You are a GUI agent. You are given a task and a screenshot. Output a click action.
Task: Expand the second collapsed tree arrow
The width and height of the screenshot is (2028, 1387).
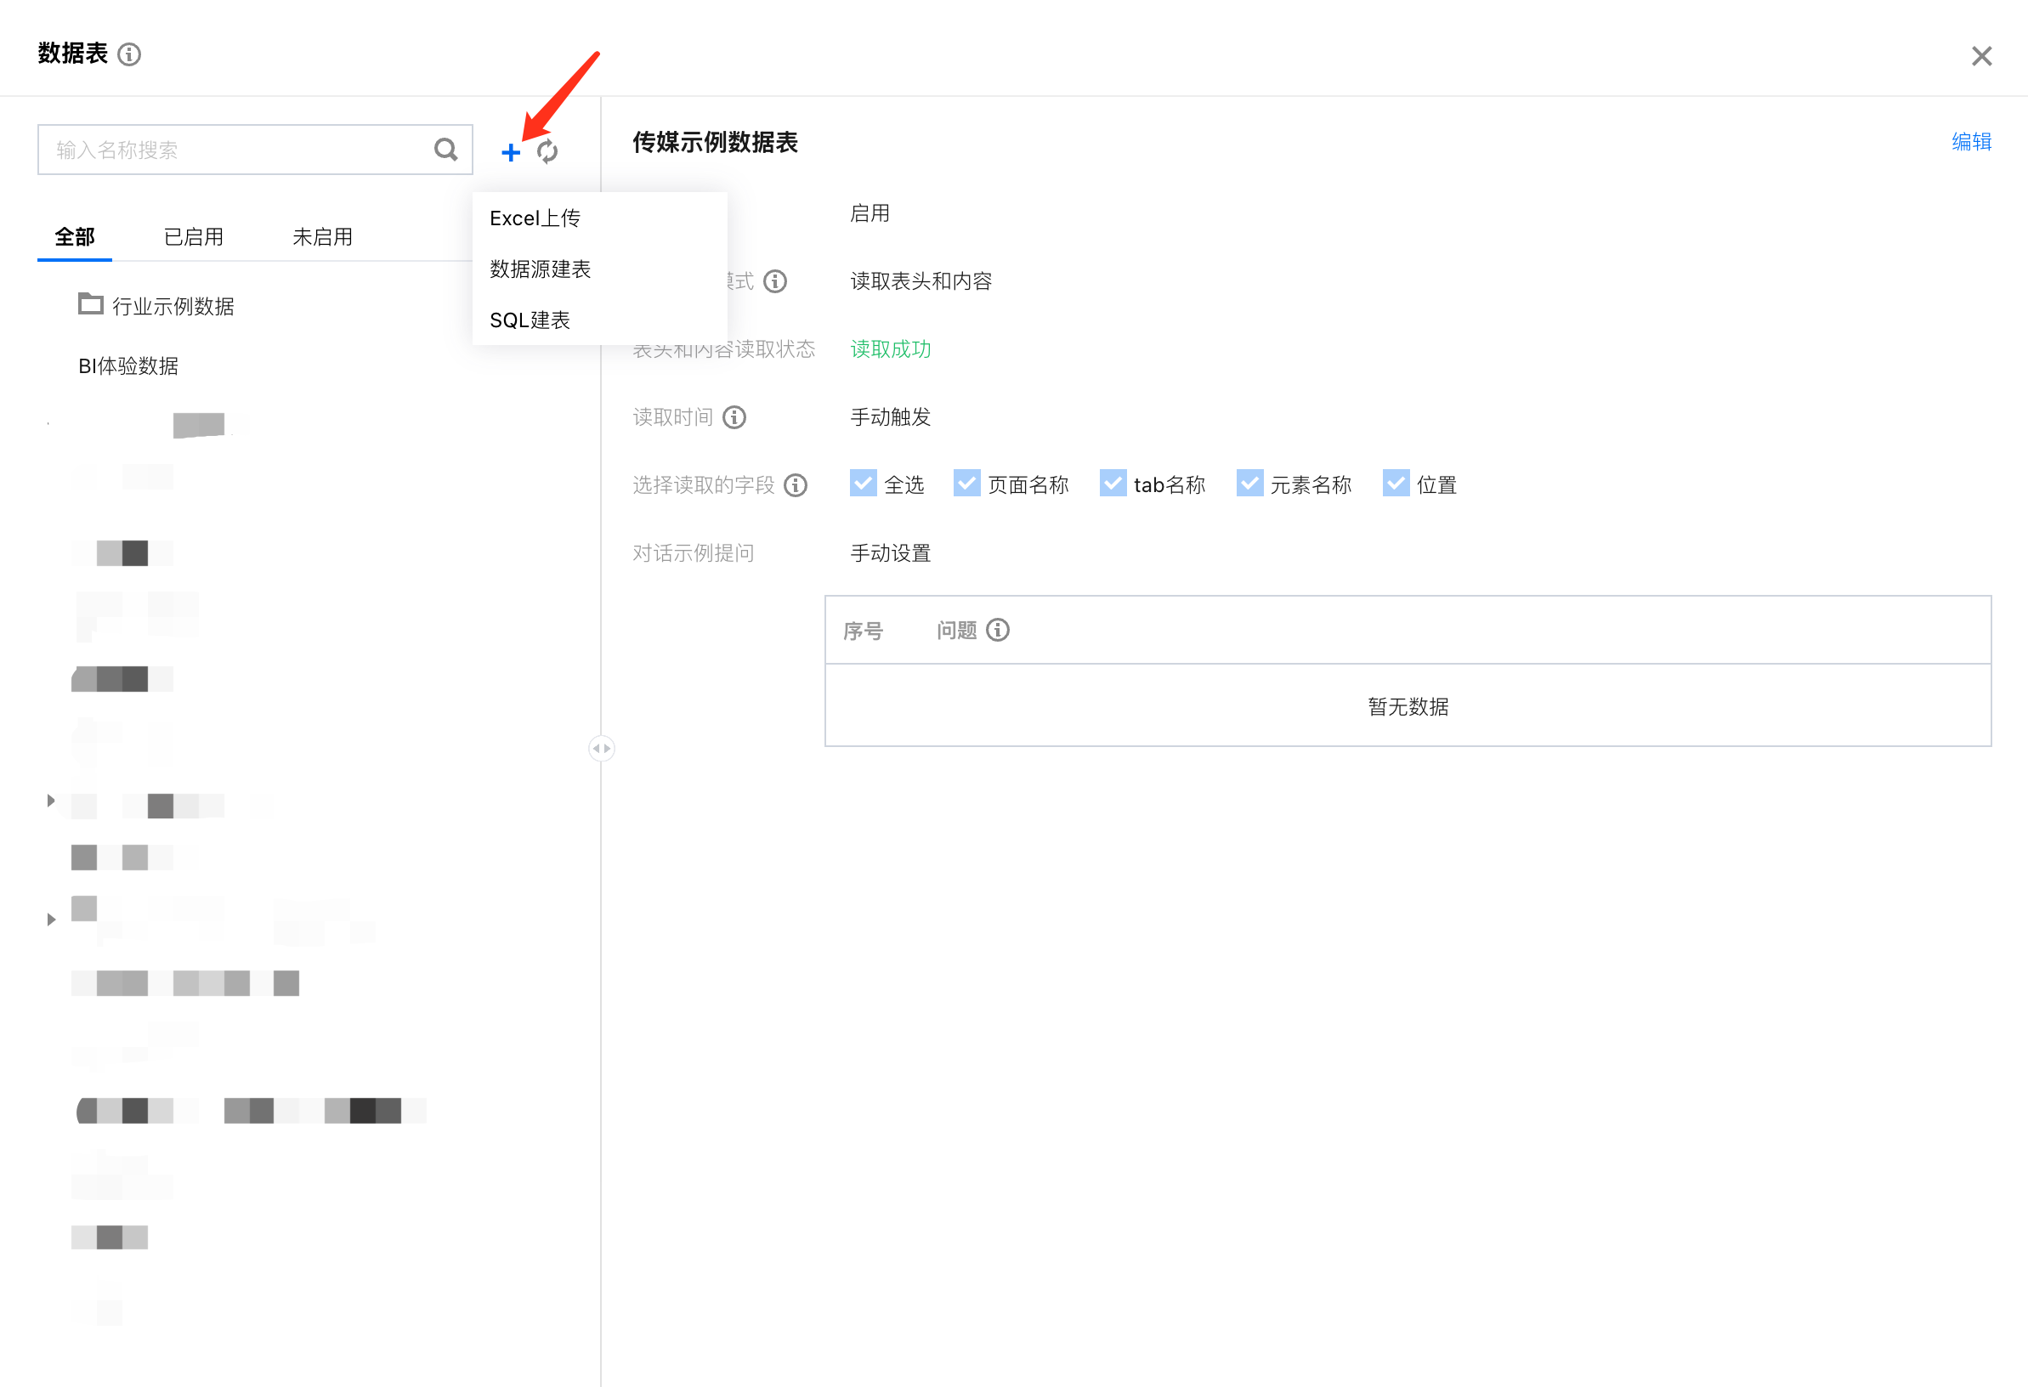(51, 920)
